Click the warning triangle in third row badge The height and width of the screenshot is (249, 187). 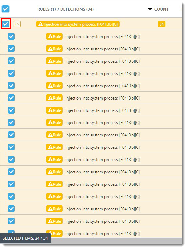50,61
